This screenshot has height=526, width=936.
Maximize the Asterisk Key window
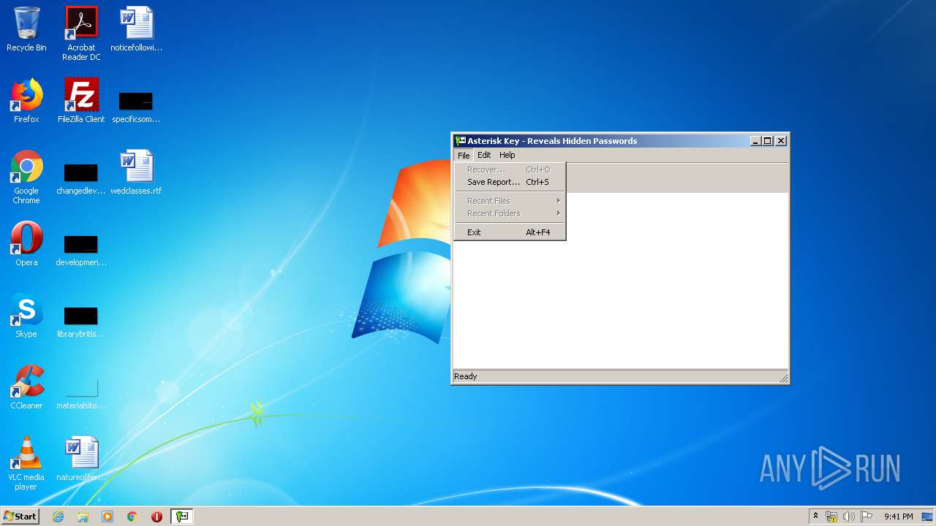point(767,141)
